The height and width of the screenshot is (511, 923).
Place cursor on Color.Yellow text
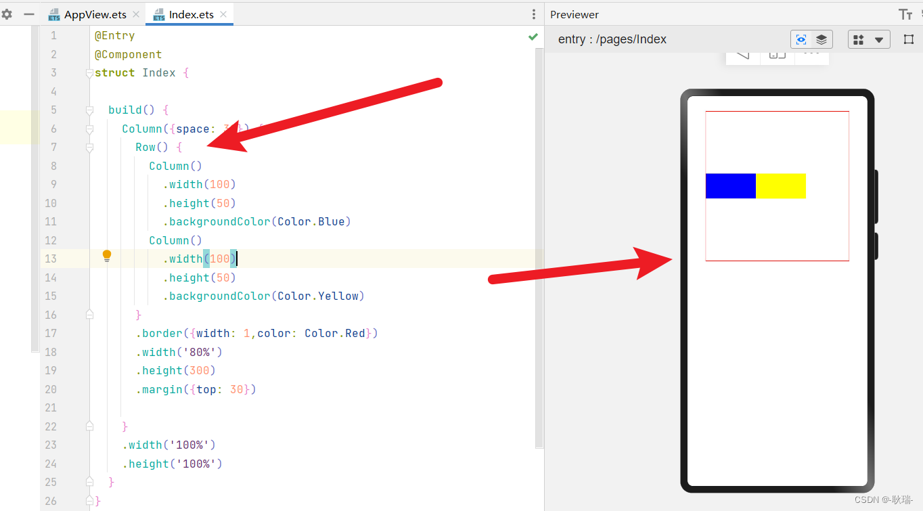[x=318, y=296]
